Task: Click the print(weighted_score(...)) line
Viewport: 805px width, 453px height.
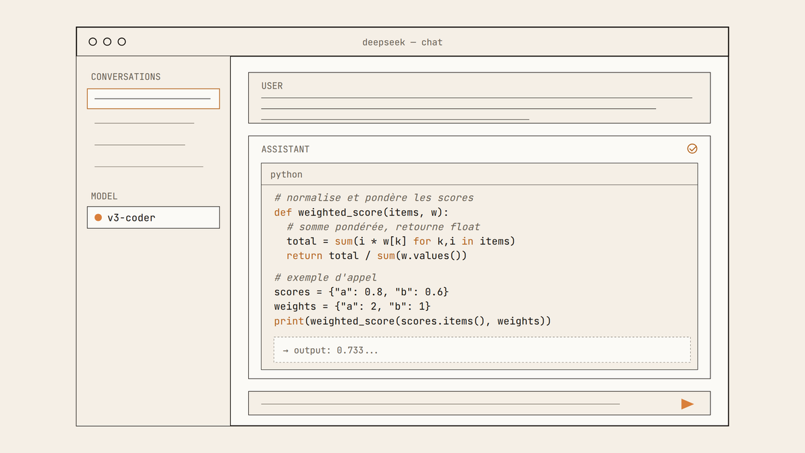Action: point(413,321)
